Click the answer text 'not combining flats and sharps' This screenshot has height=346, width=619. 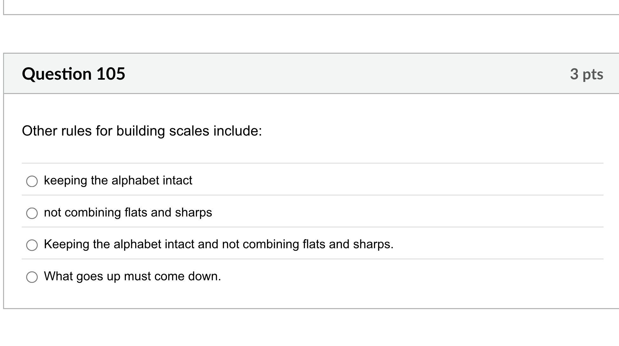[x=128, y=212]
